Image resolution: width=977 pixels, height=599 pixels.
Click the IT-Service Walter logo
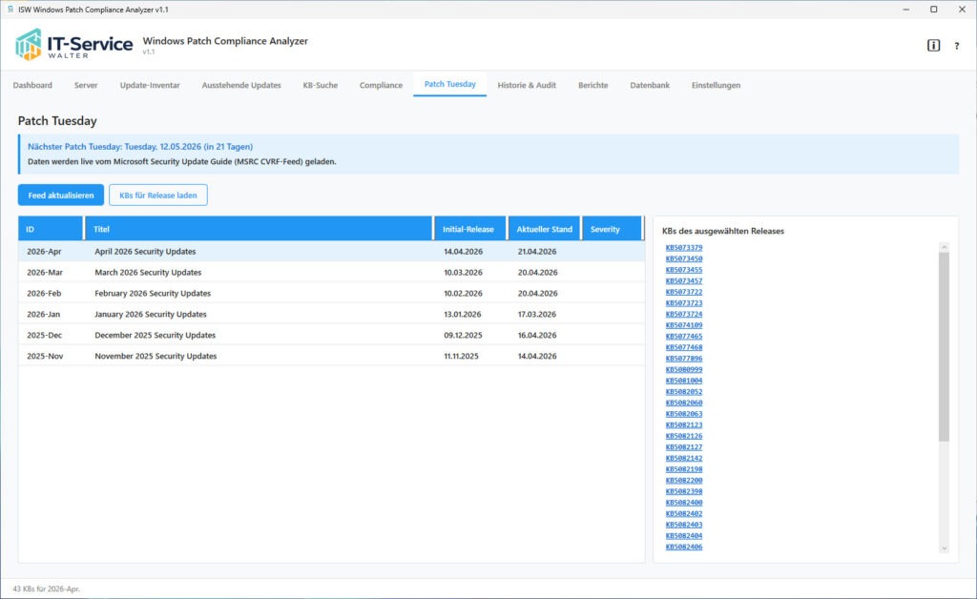(x=67, y=44)
